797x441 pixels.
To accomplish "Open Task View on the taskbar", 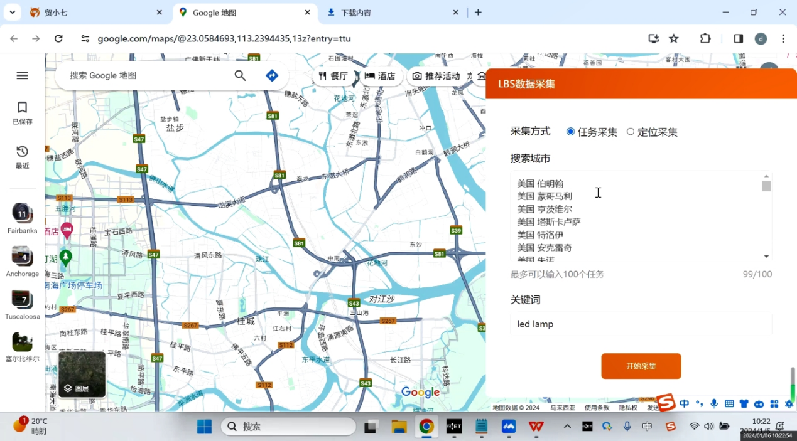I will click(x=371, y=427).
